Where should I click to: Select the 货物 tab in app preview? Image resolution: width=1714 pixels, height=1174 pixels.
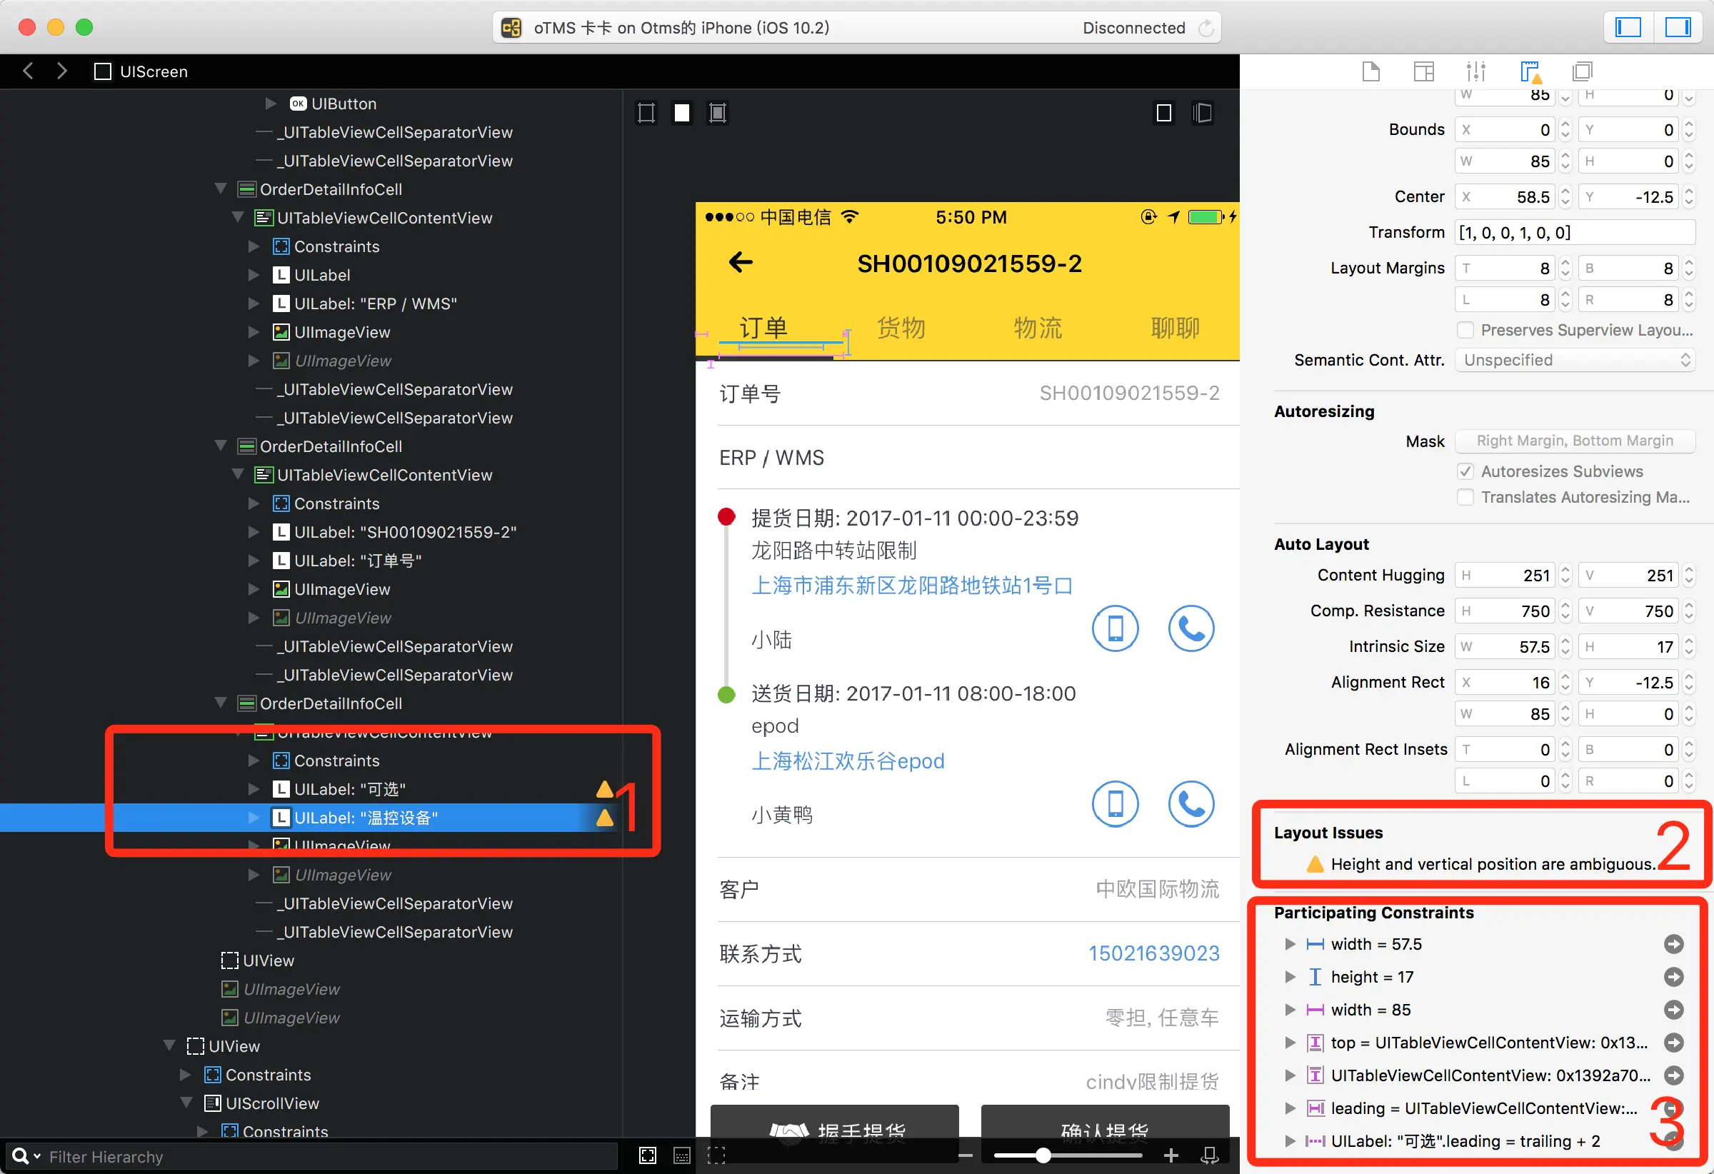tap(901, 328)
